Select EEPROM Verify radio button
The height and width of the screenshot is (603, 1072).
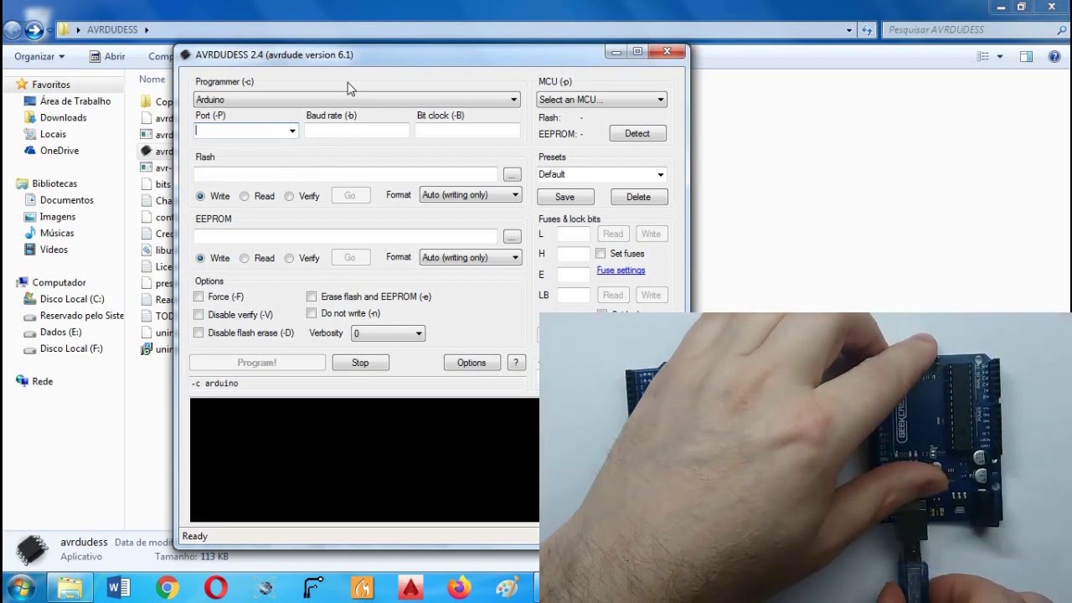point(289,258)
